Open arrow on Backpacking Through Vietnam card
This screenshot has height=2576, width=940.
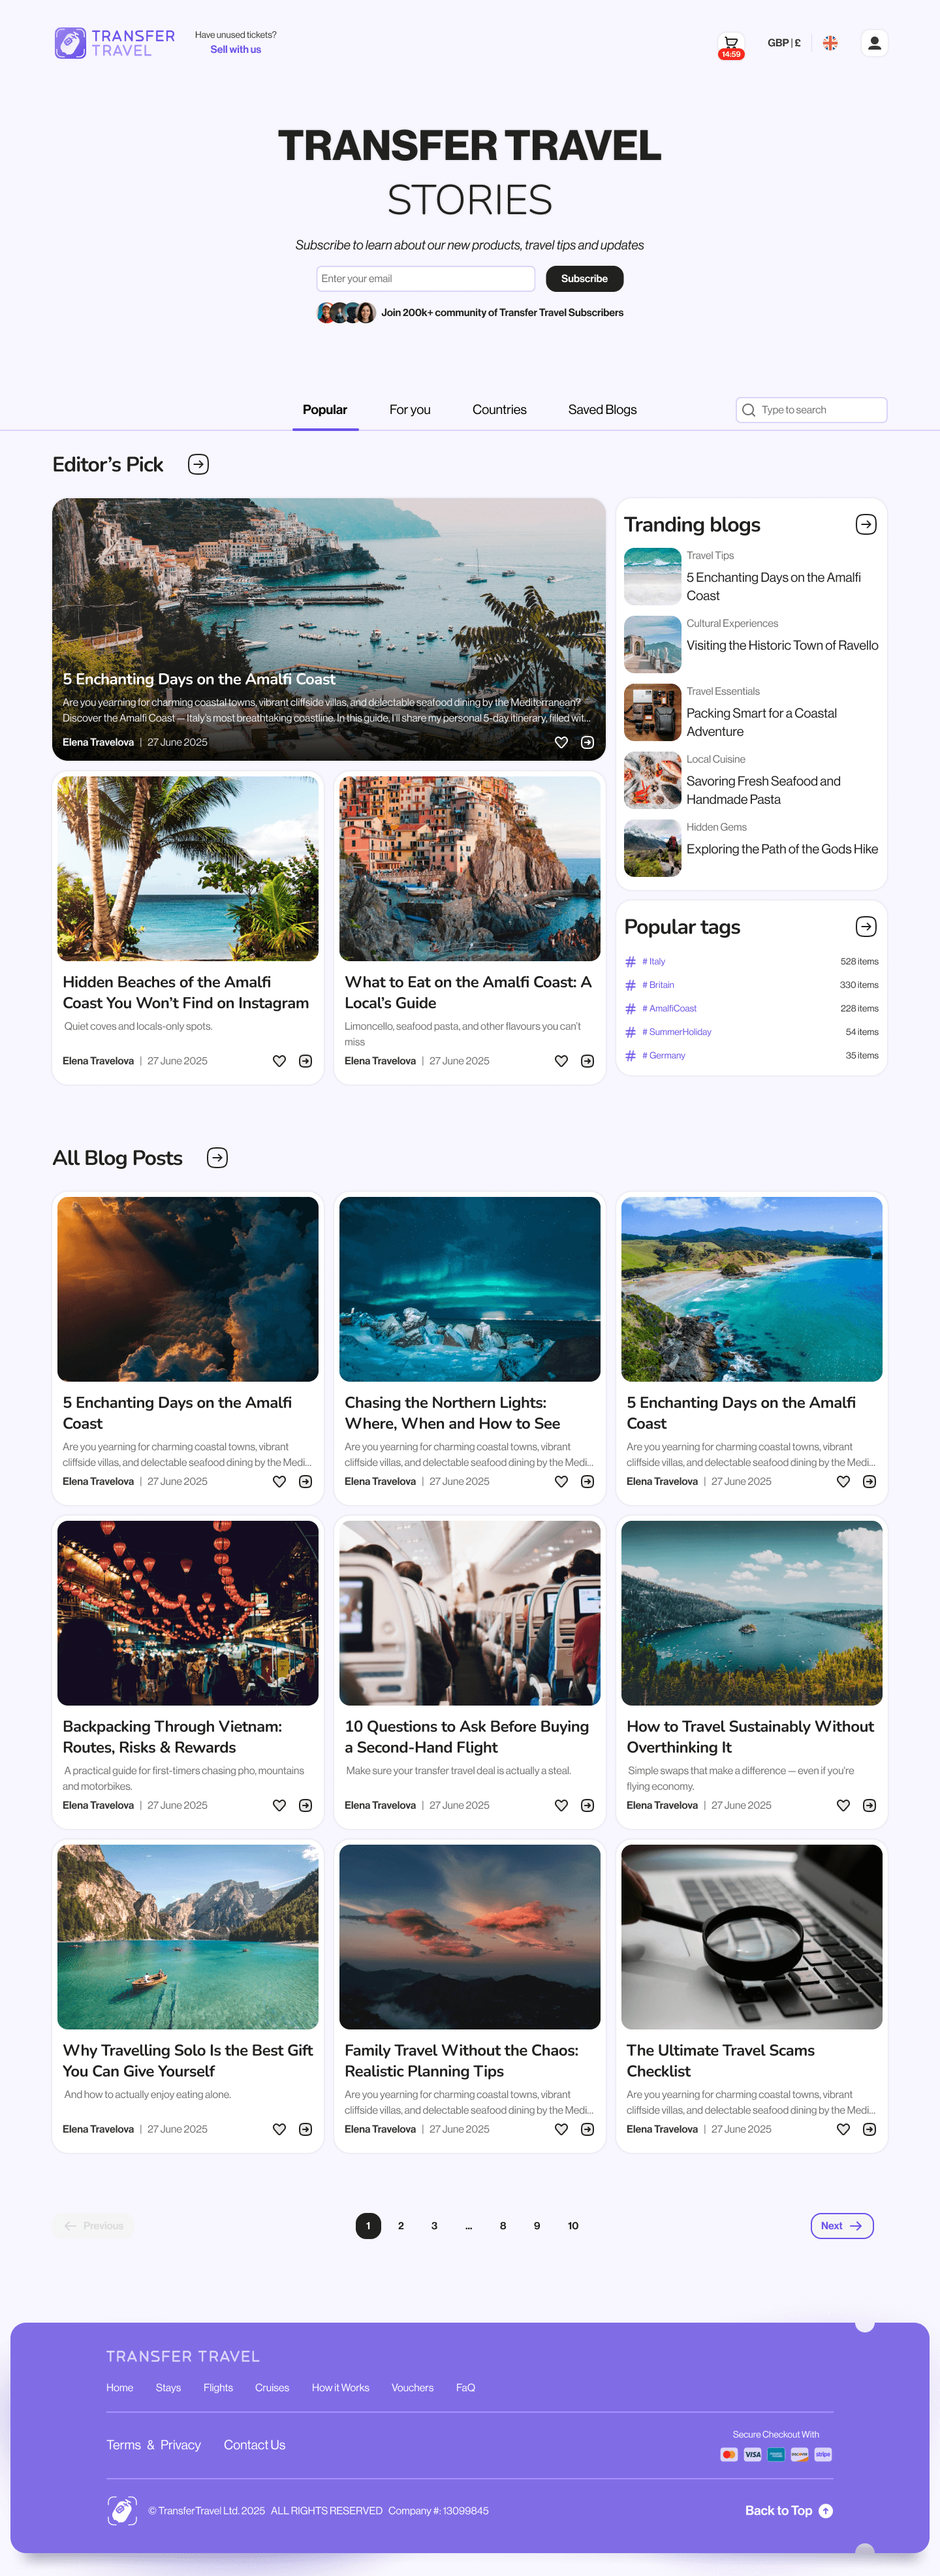pyautogui.click(x=305, y=1806)
